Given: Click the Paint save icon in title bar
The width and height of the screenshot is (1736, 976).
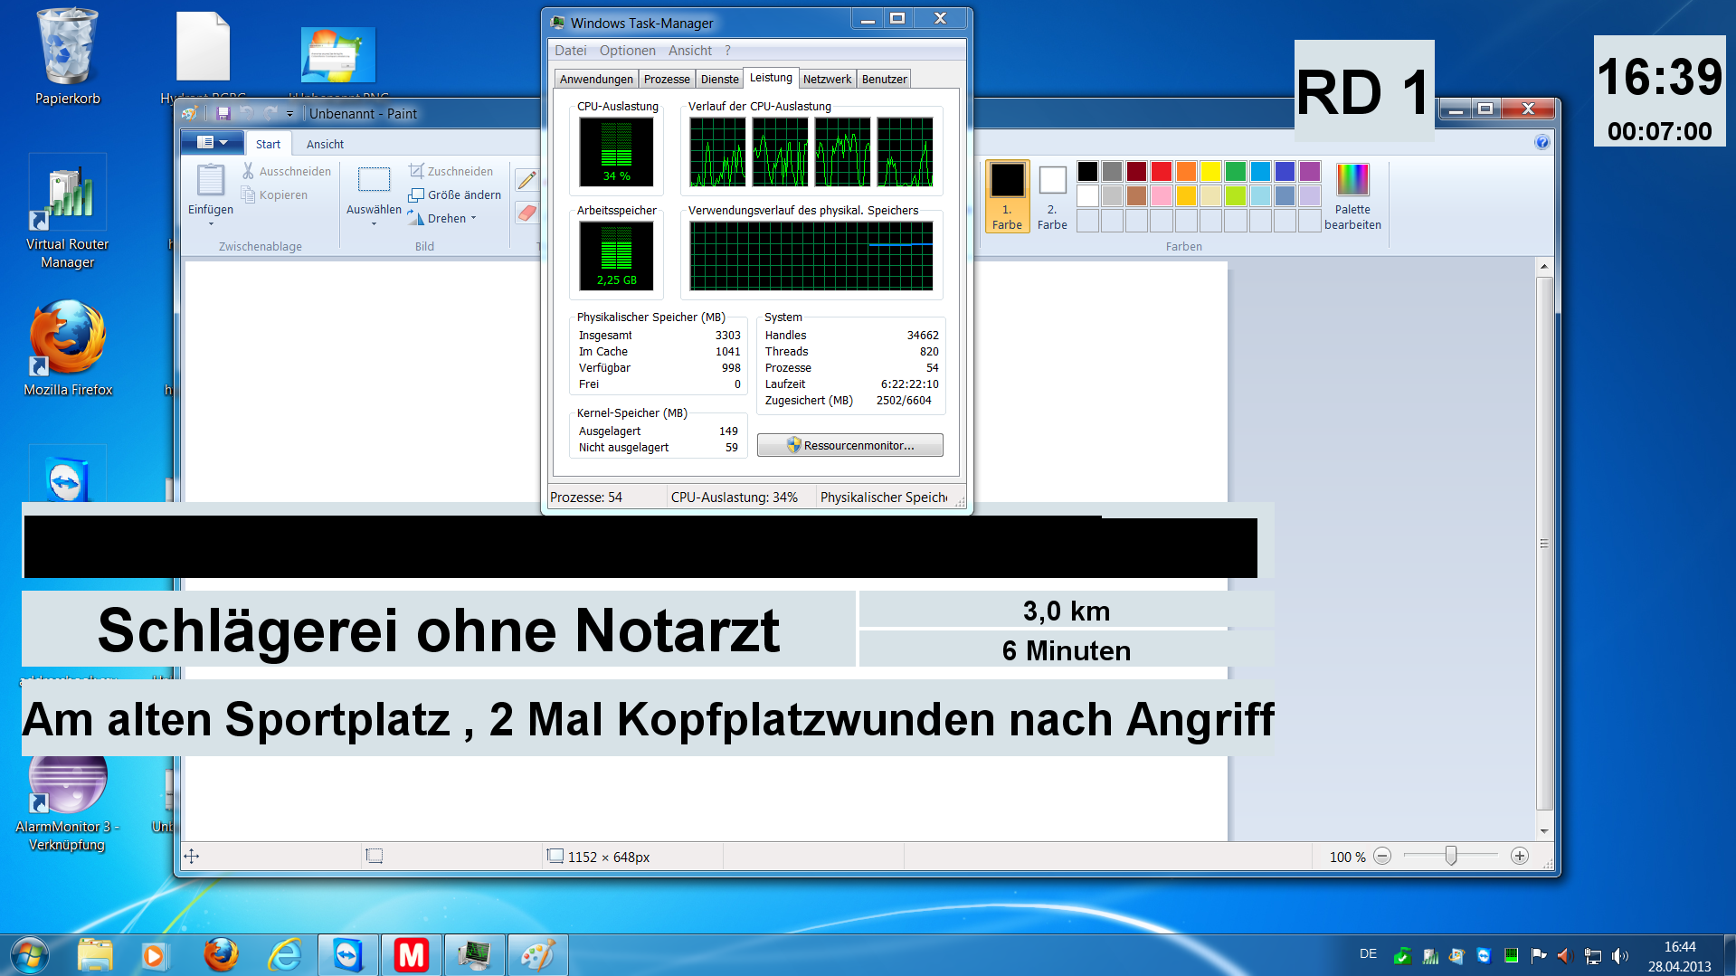Looking at the screenshot, I should tap(223, 113).
